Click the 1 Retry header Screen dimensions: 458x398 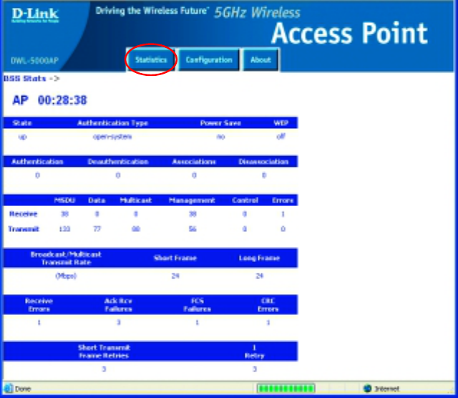[255, 351]
